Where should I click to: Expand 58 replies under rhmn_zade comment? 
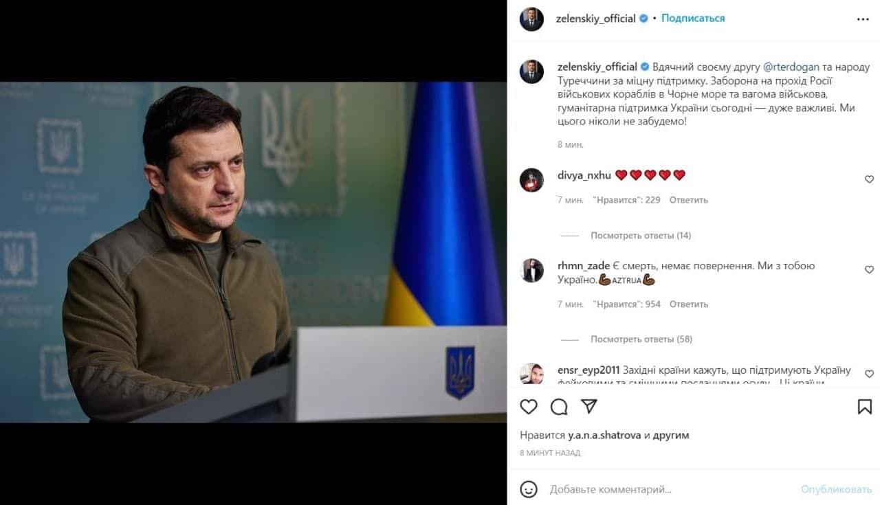[641, 339]
